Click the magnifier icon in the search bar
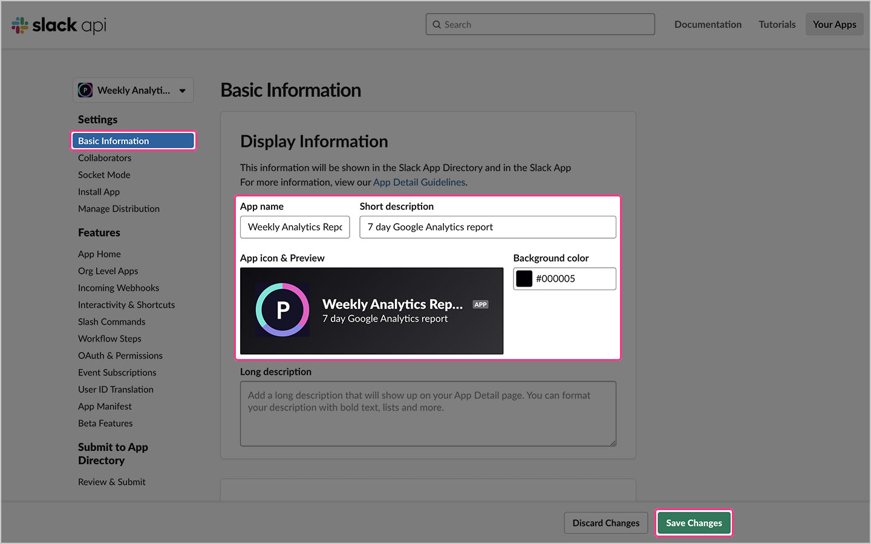The height and width of the screenshot is (544, 871). (x=437, y=24)
